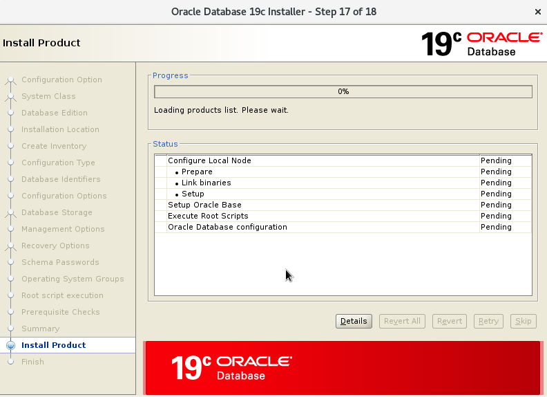Click the Details button
This screenshot has height=397, width=547.
tap(354, 321)
